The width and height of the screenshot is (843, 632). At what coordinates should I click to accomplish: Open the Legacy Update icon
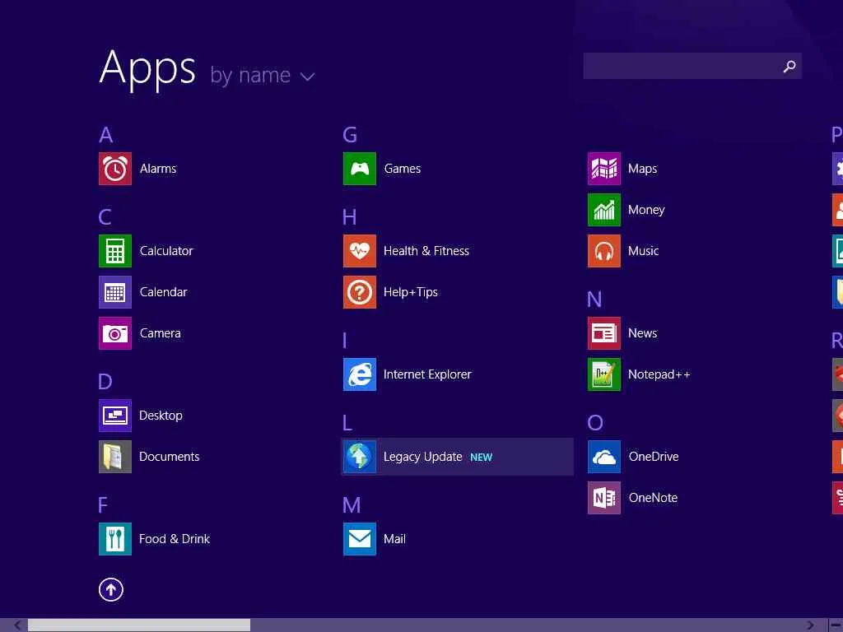pyautogui.click(x=360, y=457)
